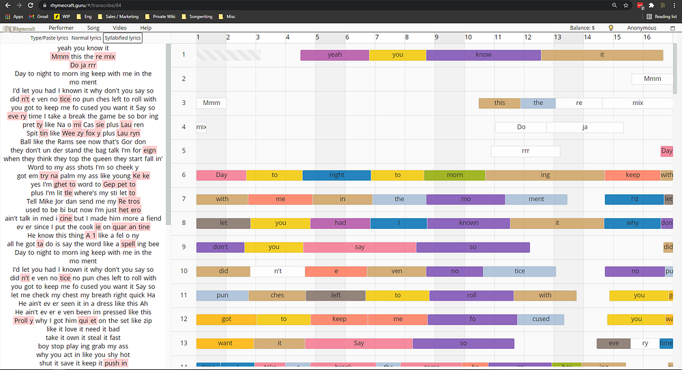Click the Rhymecraft logo
The width and height of the screenshot is (682, 370).
(19, 29)
